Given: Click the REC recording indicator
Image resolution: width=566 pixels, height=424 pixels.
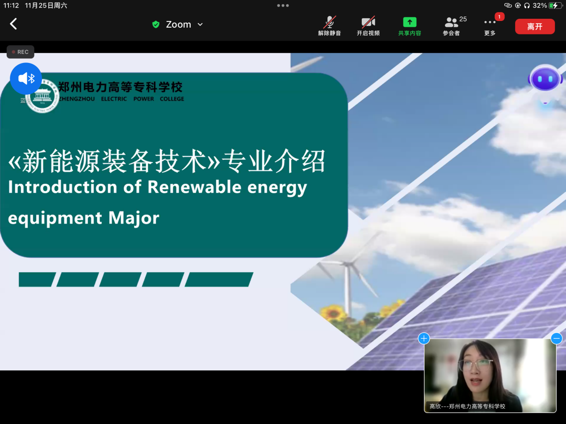Looking at the screenshot, I should pyautogui.click(x=20, y=52).
